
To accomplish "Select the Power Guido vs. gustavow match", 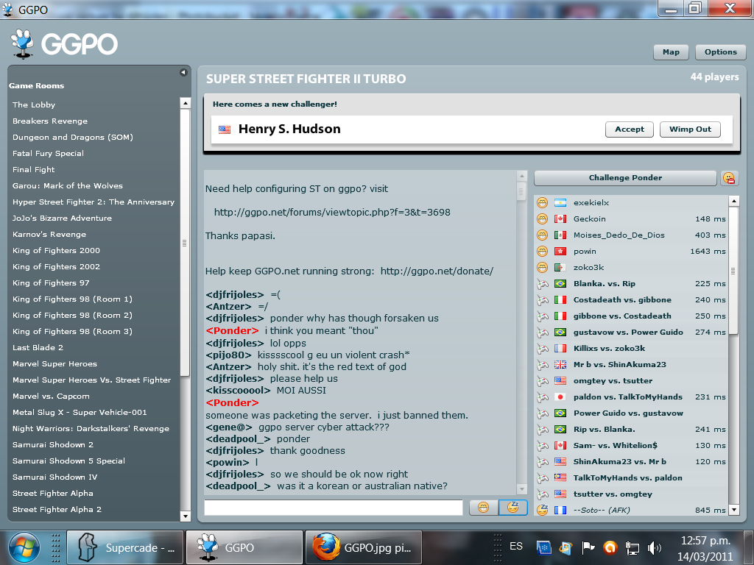I will [631, 413].
